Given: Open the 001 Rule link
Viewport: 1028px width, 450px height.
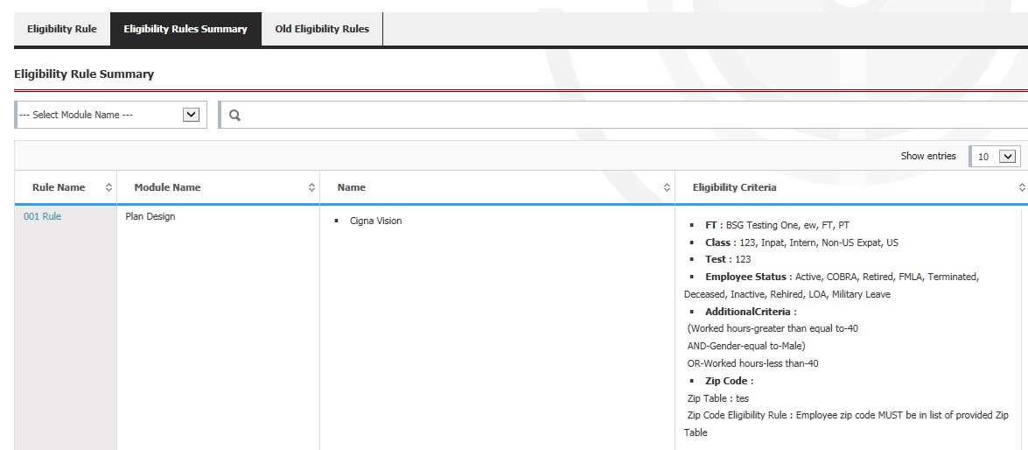Looking at the screenshot, I should click(x=43, y=216).
